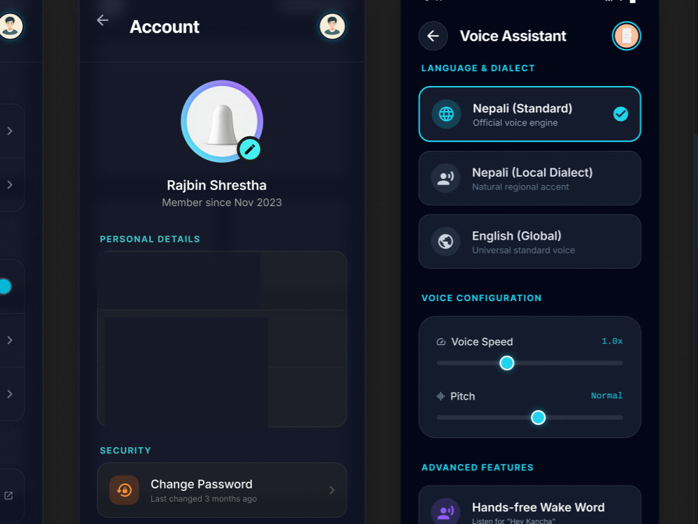Screen dimensions: 698x524
Task: Click the Member since Nov 2023 text
Action: point(222,203)
